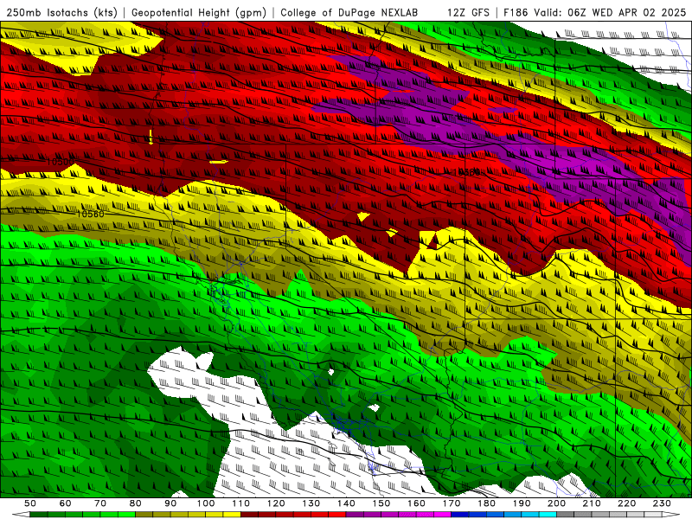692x519 pixels.
Task: Click the 90 knot legend value
Action: [x=170, y=503]
